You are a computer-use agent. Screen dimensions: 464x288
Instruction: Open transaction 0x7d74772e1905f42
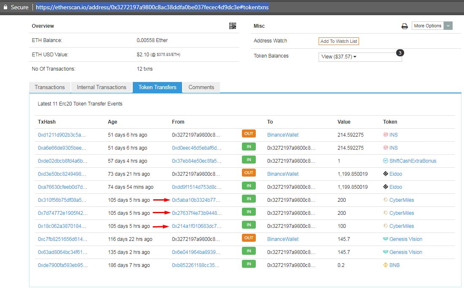pos(63,213)
